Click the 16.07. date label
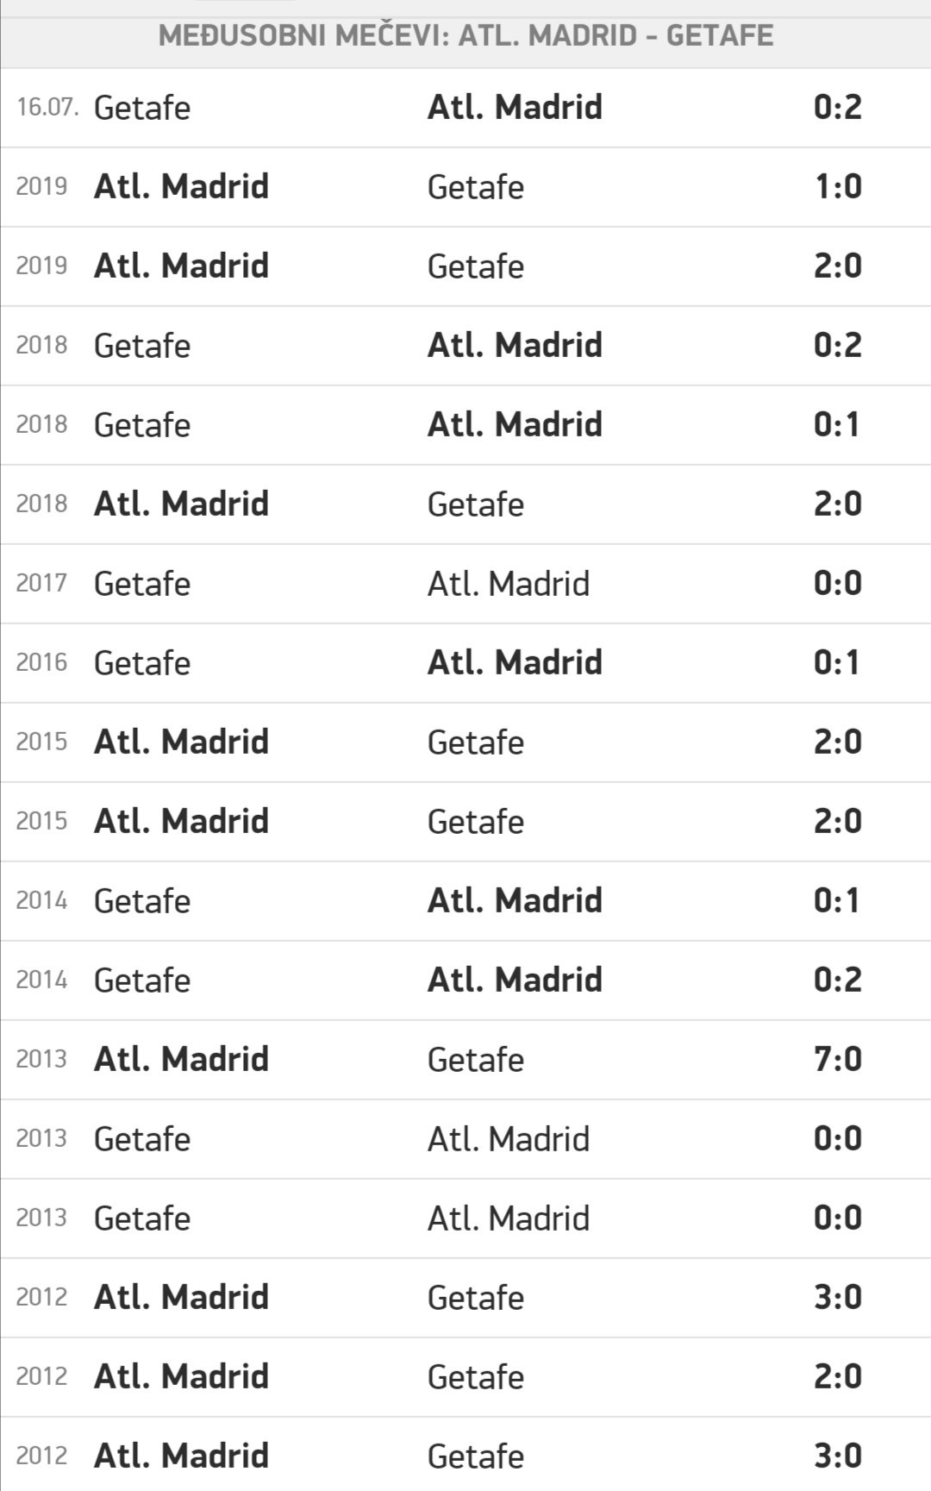 [47, 107]
